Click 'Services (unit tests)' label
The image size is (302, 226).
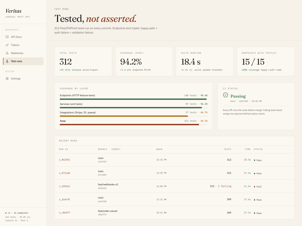[71, 104]
